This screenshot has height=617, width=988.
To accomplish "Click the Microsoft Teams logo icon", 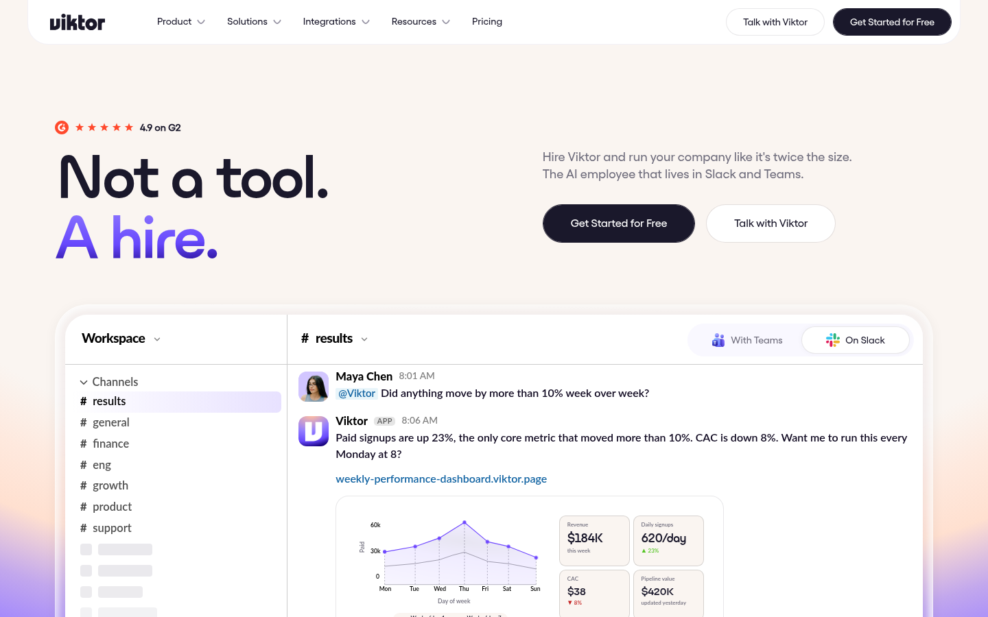I will tap(718, 340).
